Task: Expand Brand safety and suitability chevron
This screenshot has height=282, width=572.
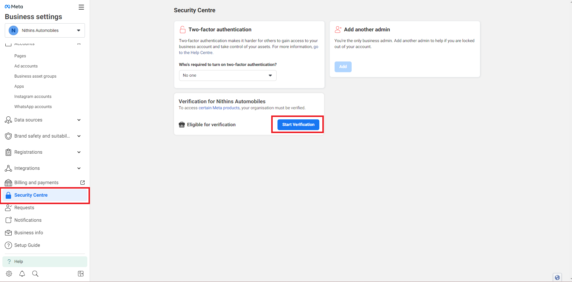Action: coord(79,136)
